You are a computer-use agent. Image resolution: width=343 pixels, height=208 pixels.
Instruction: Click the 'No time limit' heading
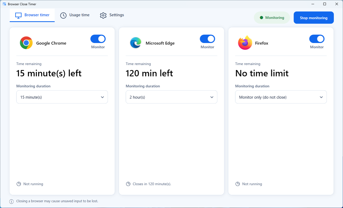[262, 73]
